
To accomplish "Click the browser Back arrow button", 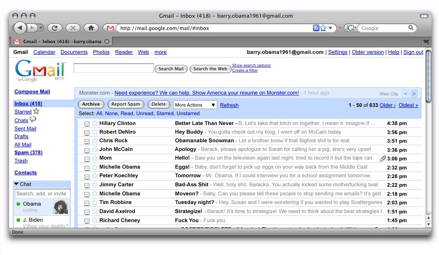I will pos(19,28).
